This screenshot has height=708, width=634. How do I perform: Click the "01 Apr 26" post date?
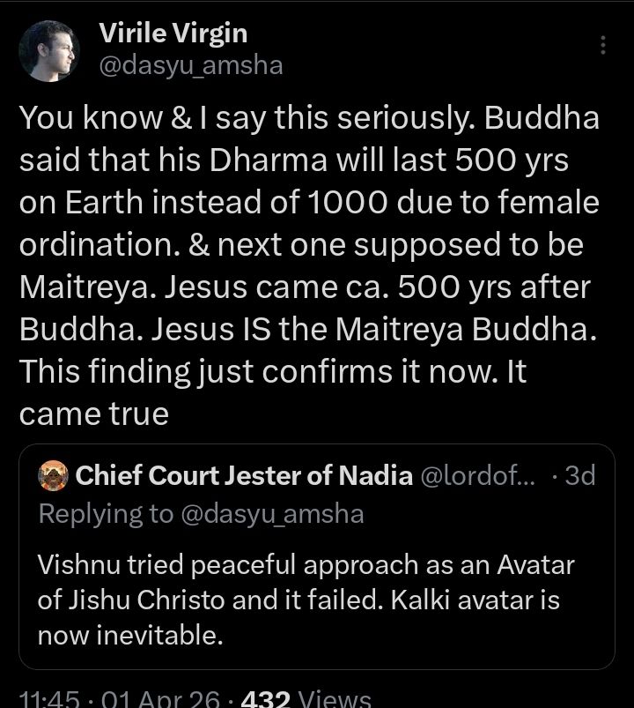tap(149, 700)
